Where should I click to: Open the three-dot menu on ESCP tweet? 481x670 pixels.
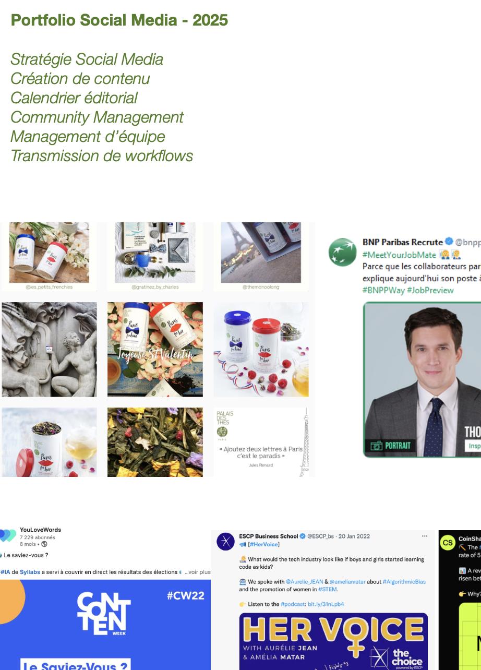pos(425,536)
